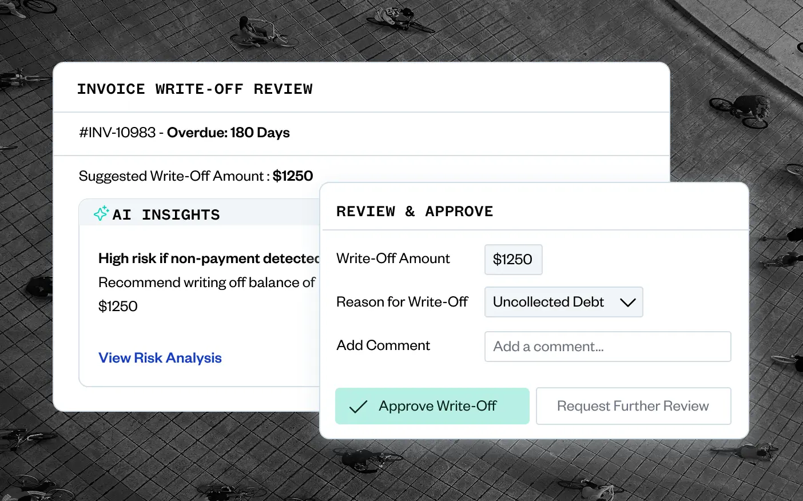803x501 pixels.
Task: Click the Uncollected Debt chevron arrow
Action: (x=627, y=303)
